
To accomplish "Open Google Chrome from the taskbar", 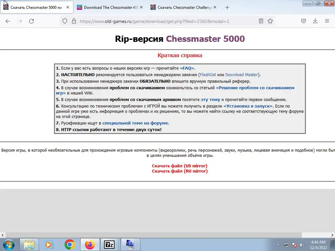I will click(69, 244).
